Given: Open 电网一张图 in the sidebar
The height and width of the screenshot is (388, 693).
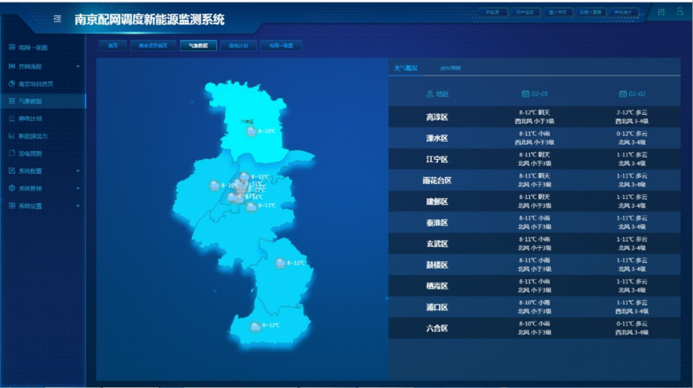Looking at the screenshot, I should pos(32,48).
